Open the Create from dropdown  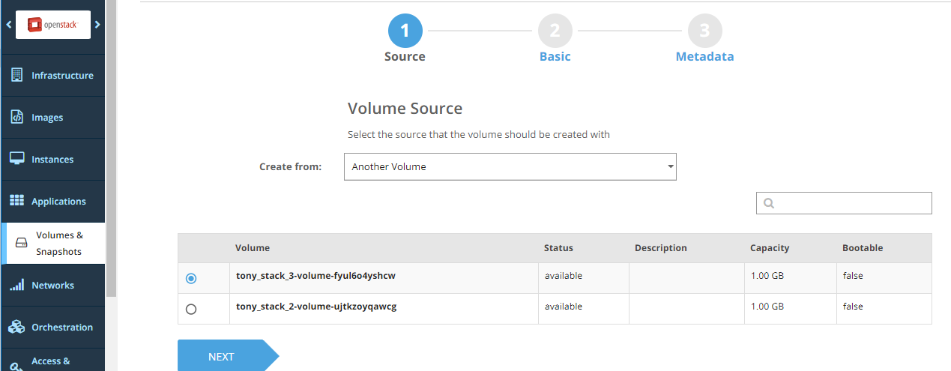tap(510, 166)
